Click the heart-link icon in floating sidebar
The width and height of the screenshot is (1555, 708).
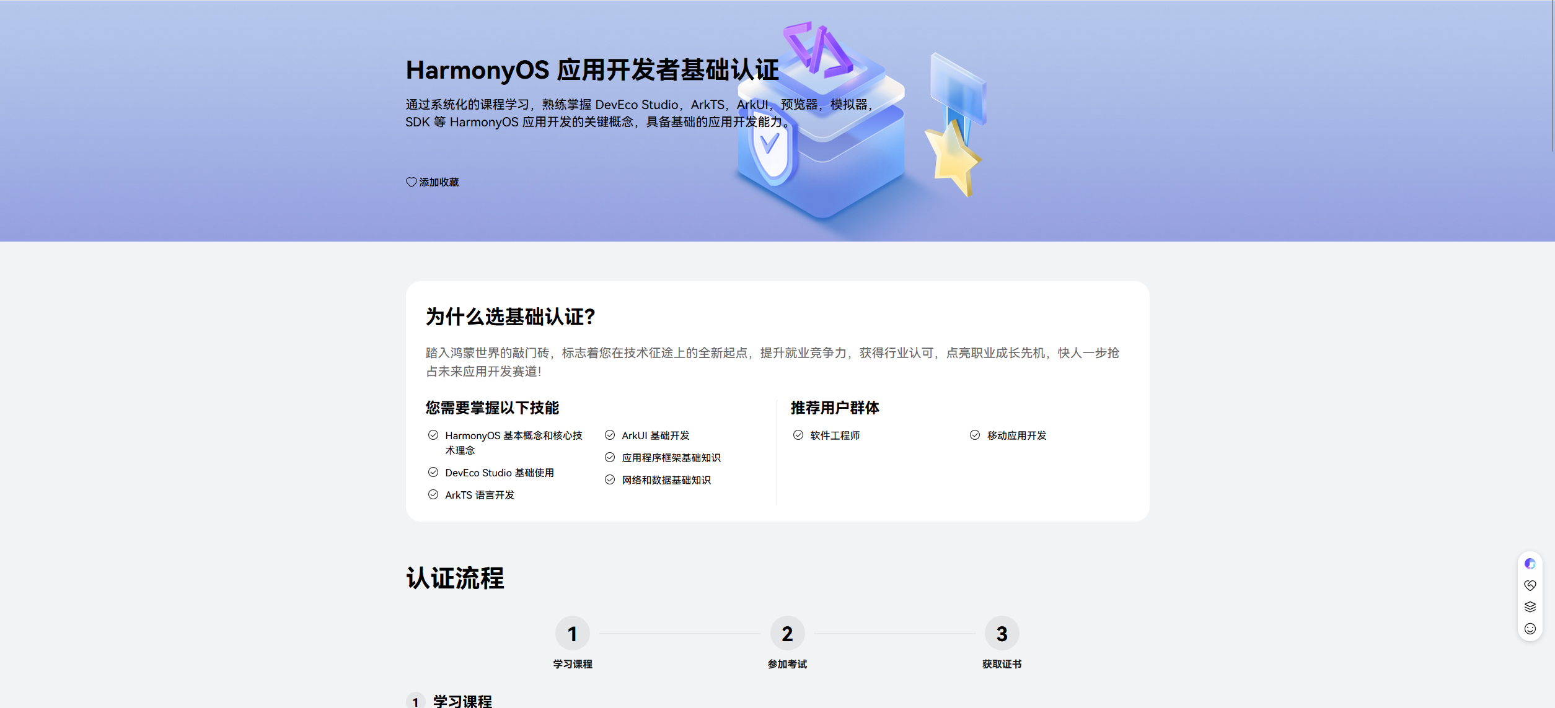[x=1530, y=585]
